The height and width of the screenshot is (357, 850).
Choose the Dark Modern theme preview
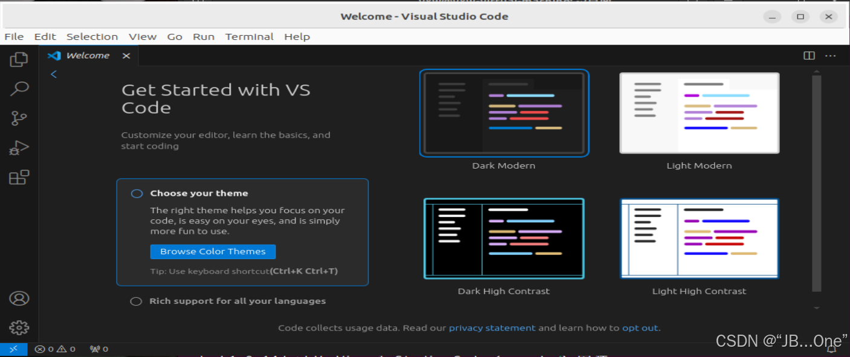click(504, 113)
